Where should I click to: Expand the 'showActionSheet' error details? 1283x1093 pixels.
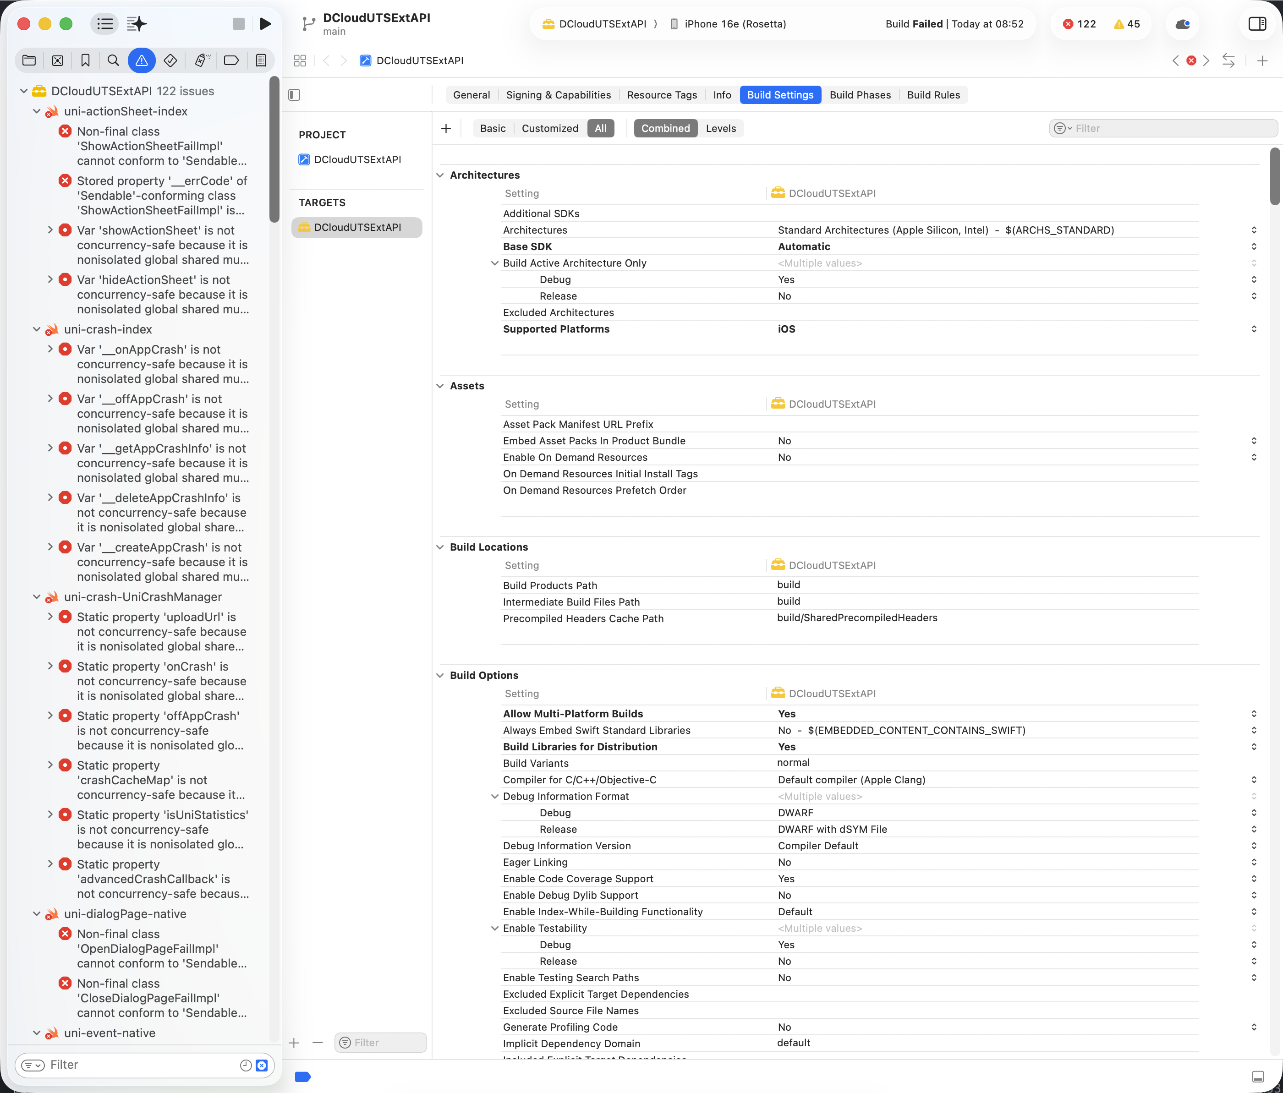coord(50,230)
